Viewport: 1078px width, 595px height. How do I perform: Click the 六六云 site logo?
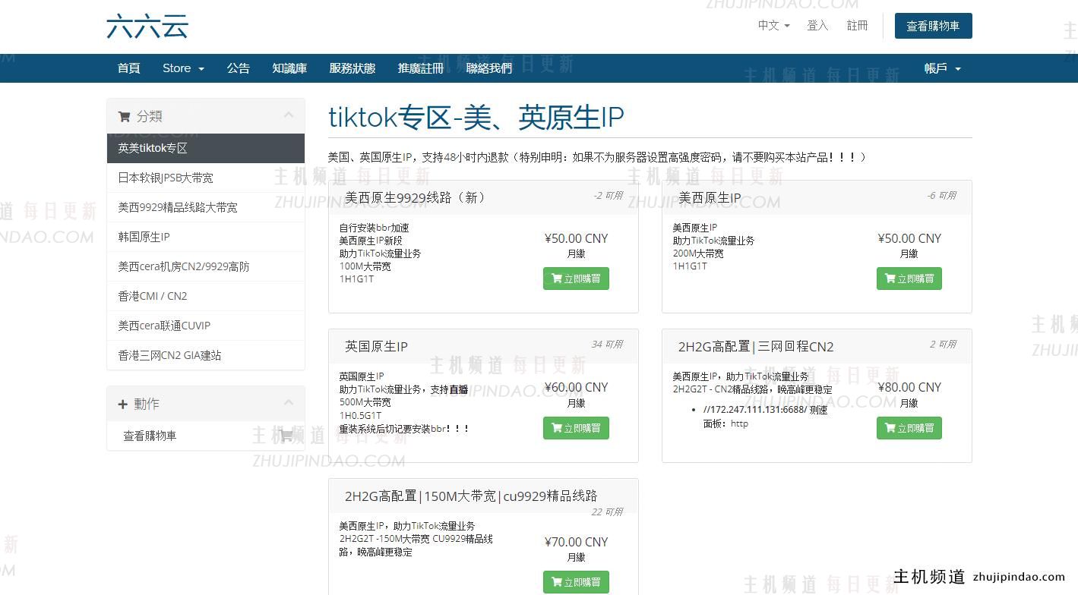click(x=147, y=26)
